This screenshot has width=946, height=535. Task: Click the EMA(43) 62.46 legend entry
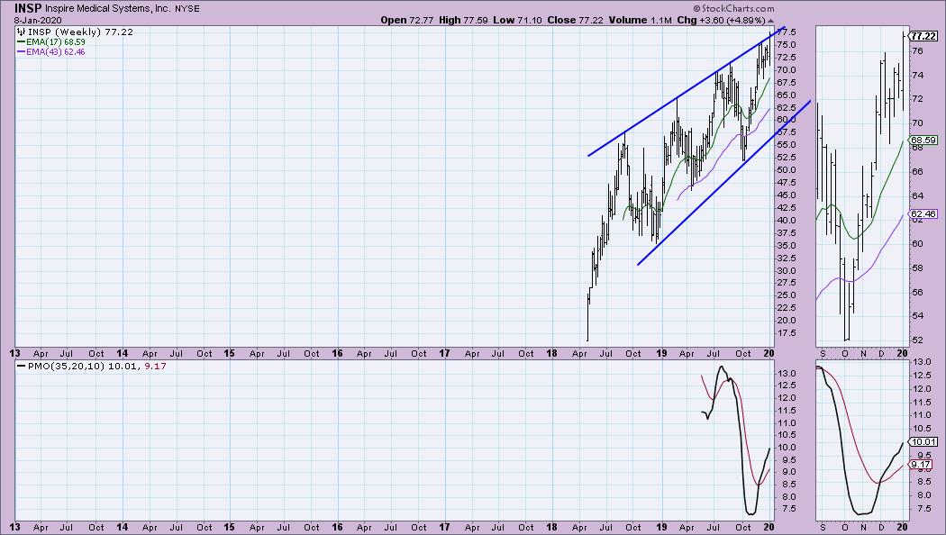[56, 52]
